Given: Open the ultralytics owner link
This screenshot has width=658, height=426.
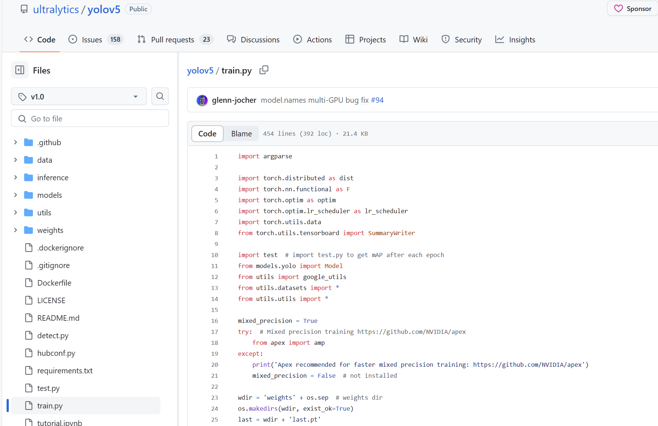Looking at the screenshot, I should [56, 9].
